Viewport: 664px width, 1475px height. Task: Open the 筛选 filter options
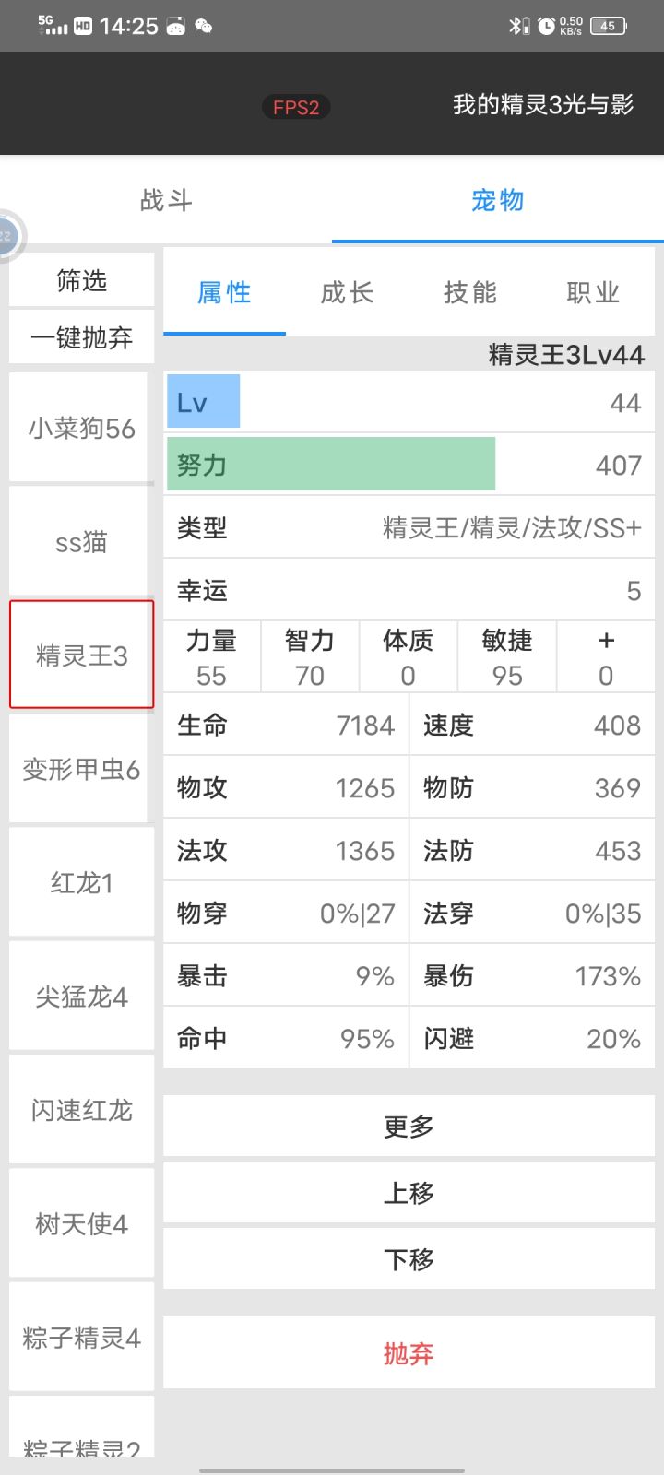(x=82, y=280)
